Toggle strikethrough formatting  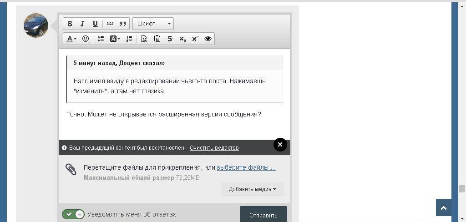coord(170,39)
